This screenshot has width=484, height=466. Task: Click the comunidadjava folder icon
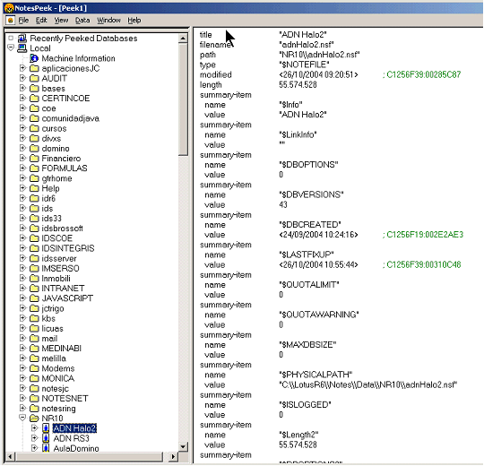coord(34,118)
